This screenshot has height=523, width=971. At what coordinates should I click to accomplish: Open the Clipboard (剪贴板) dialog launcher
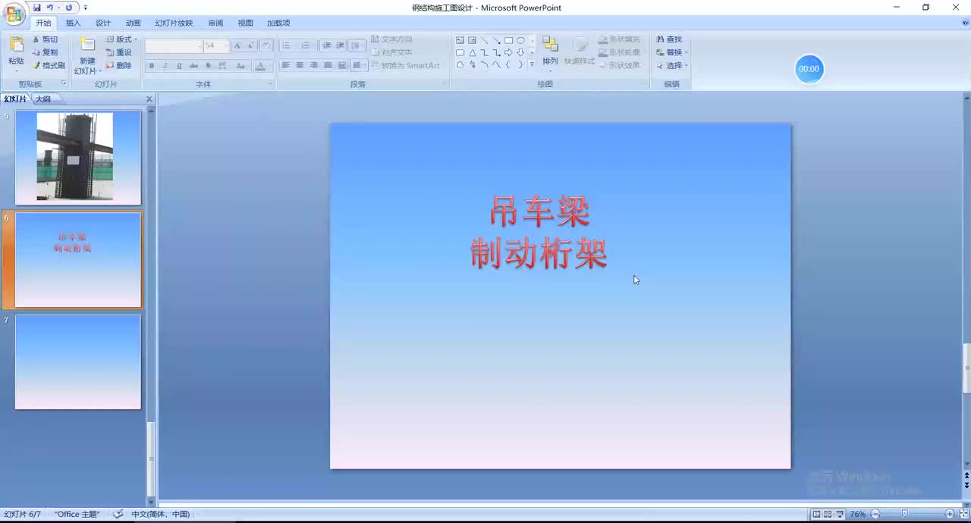pyautogui.click(x=64, y=83)
